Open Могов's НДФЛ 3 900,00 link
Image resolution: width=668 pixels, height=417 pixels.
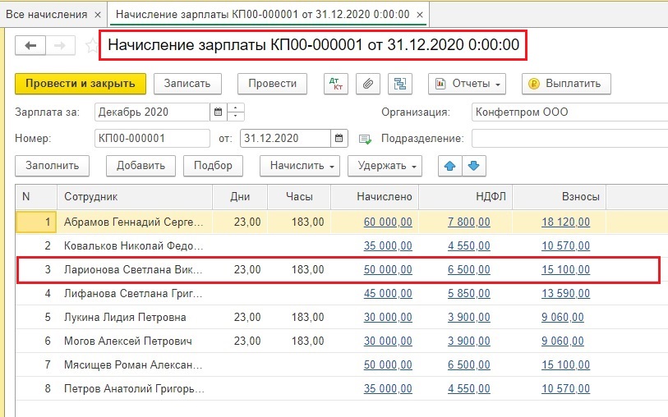point(468,341)
